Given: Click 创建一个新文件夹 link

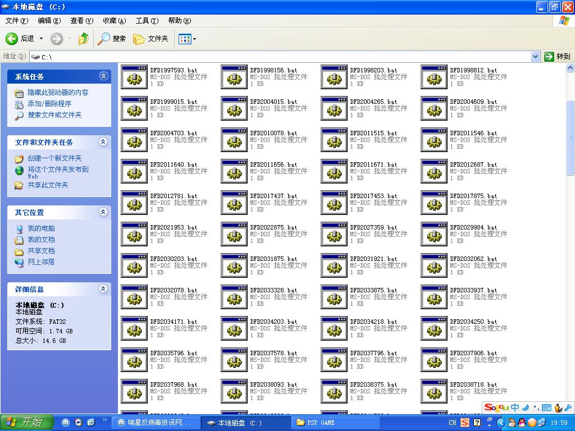Looking at the screenshot, I should point(54,158).
